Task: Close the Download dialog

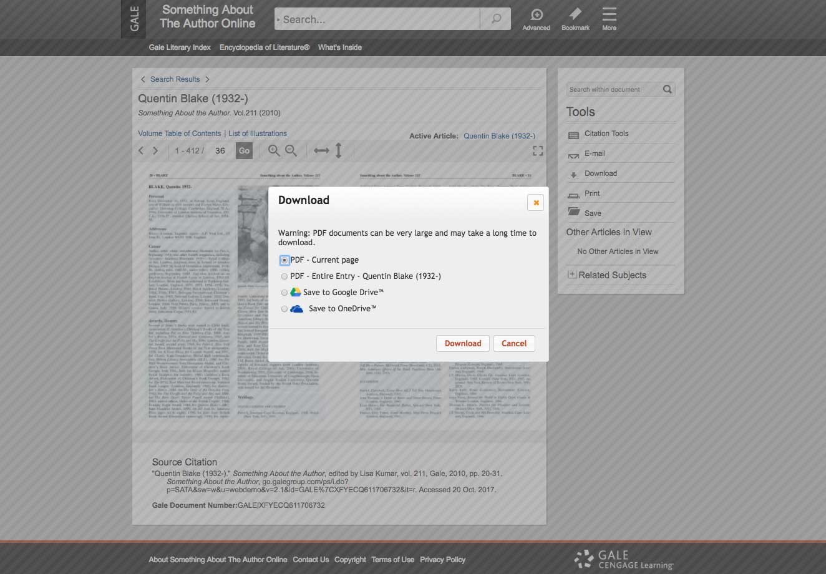Action: click(535, 202)
